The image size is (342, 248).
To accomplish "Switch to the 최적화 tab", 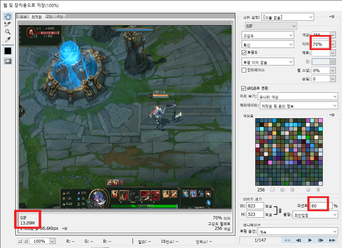I will (37, 16).
